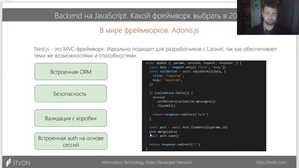Select the 'Встроенная ORM' box
Screen dimensions: 299x168
pyautogui.click(x=71, y=71)
